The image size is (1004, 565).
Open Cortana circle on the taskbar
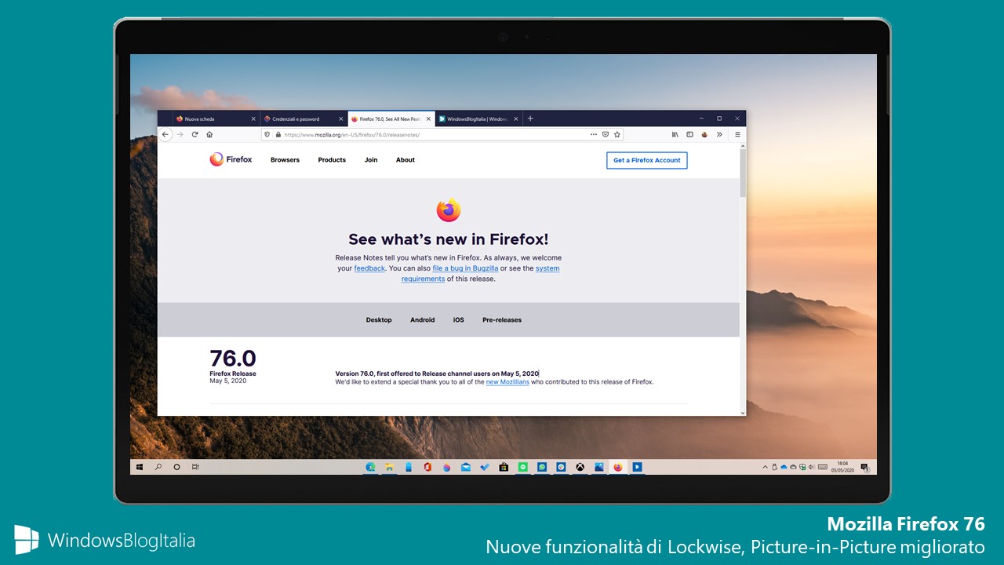176,467
